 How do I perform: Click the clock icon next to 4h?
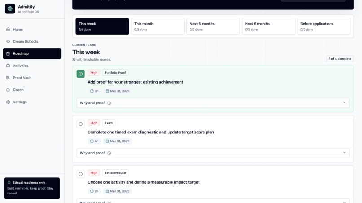pyautogui.click(x=92, y=141)
